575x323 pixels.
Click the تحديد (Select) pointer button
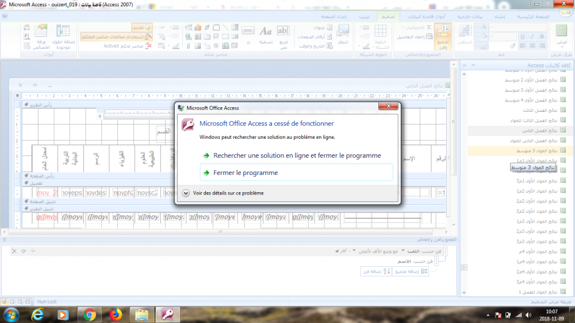pyautogui.click(x=141, y=28)
